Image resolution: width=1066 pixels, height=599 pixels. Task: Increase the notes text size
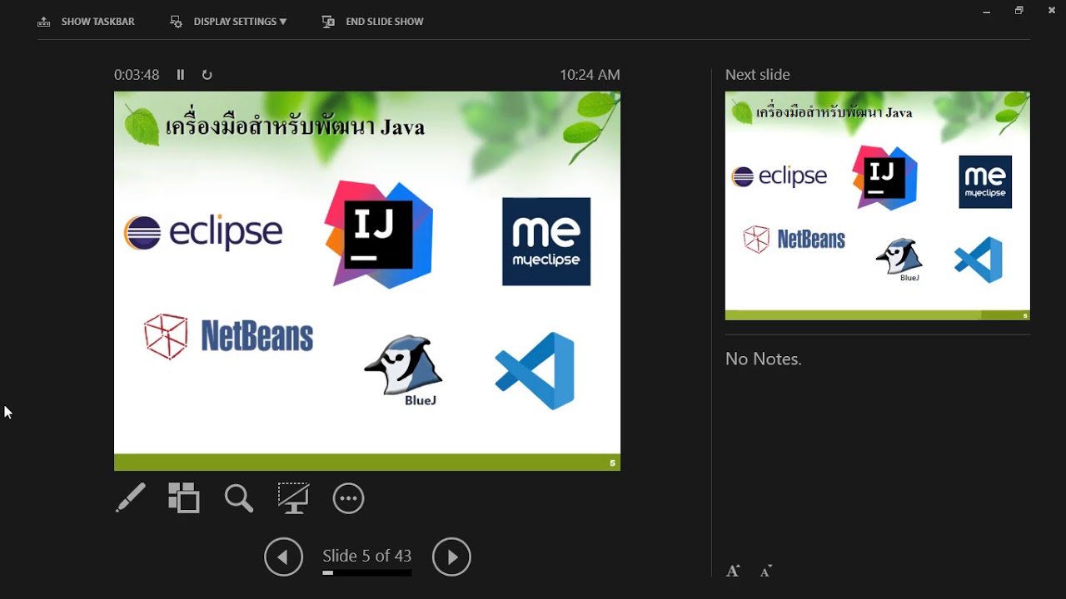(733, 571)
